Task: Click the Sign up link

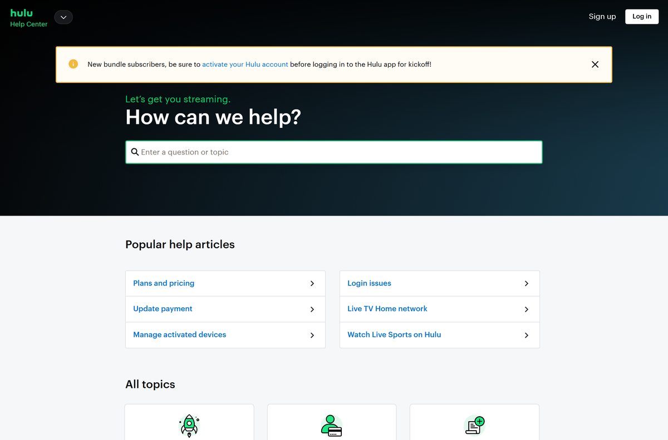Action: [x=602, y=17]
